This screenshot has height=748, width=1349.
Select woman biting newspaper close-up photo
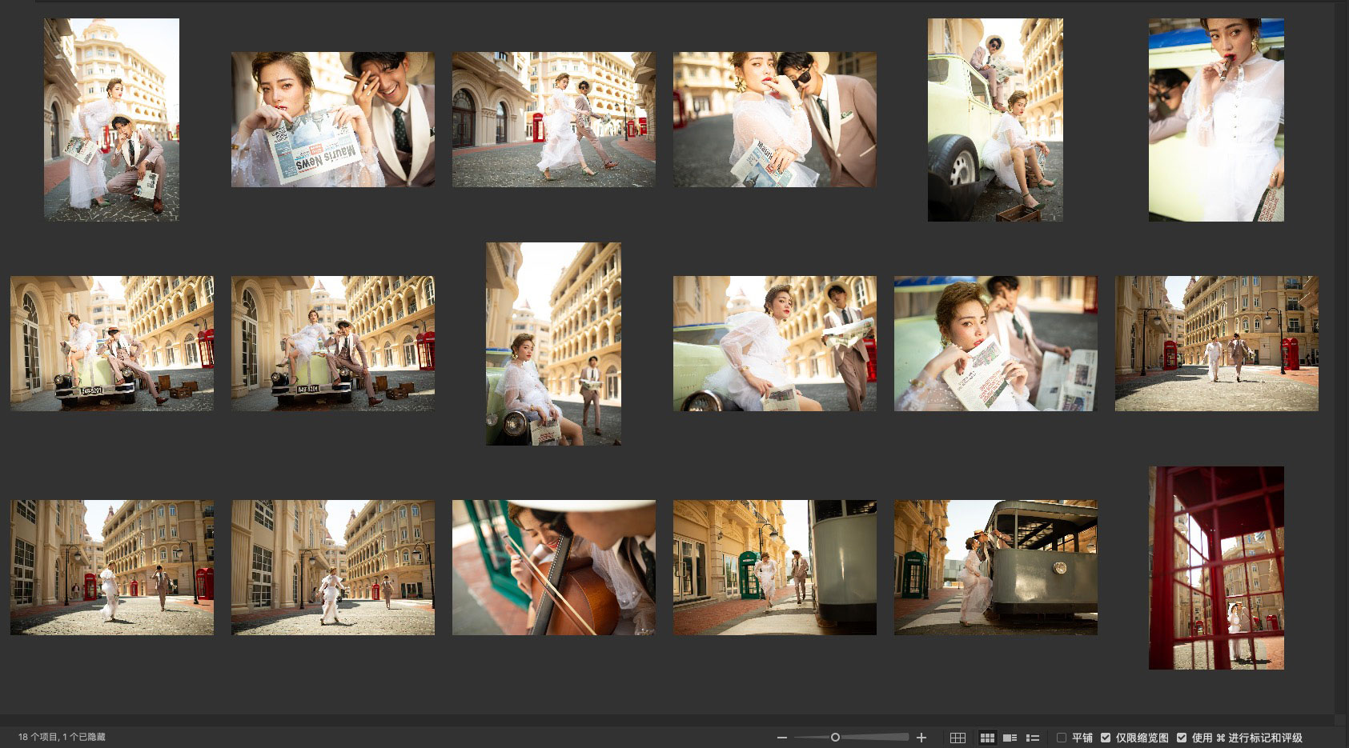(x=995, y=344)
